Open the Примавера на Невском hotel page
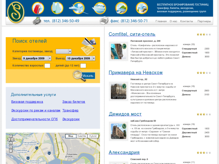 [x=136, y=73]
